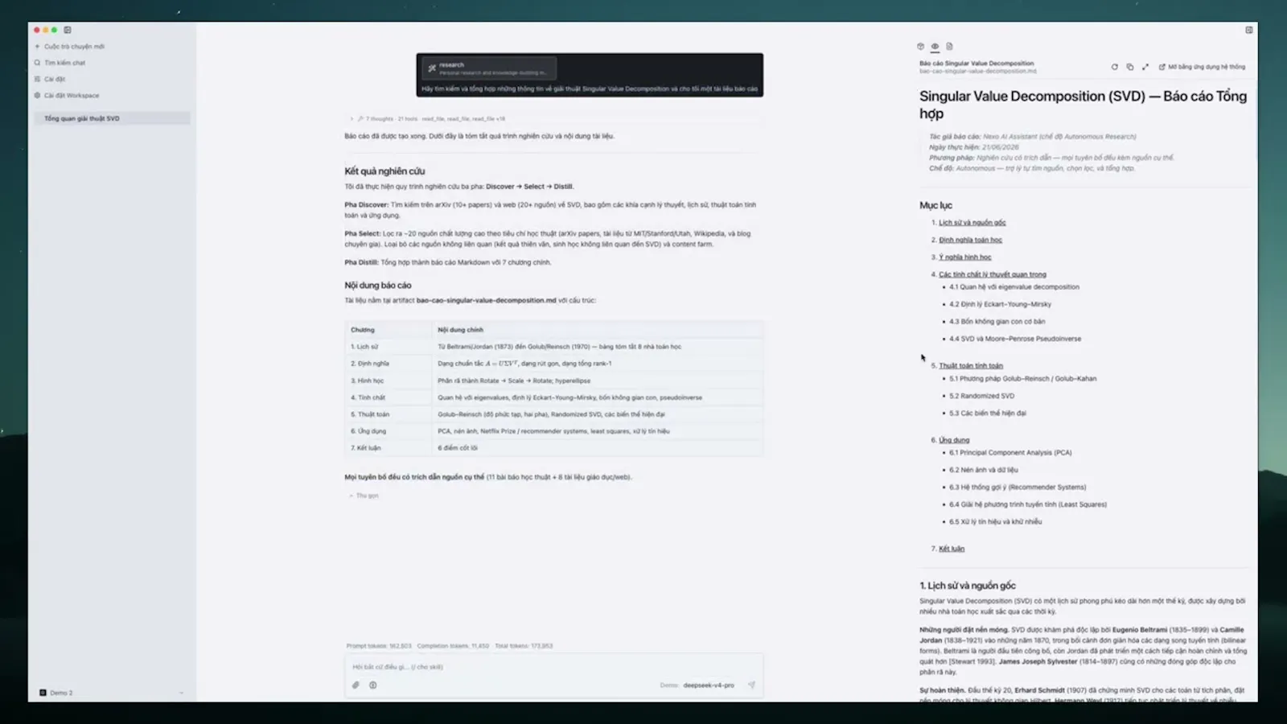This screenshot has height=724, width=1287.
Task: Toggle the sidebar panel icon near window controls
Action: click(68, 30)
